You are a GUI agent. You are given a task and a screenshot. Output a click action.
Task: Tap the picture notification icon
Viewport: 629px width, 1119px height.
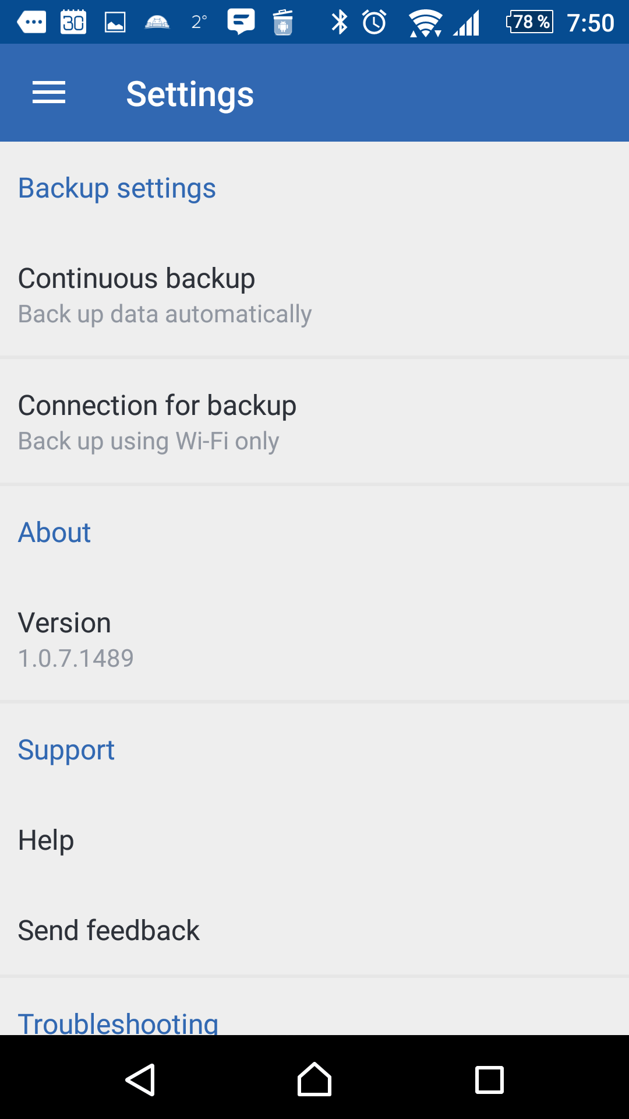115,22
